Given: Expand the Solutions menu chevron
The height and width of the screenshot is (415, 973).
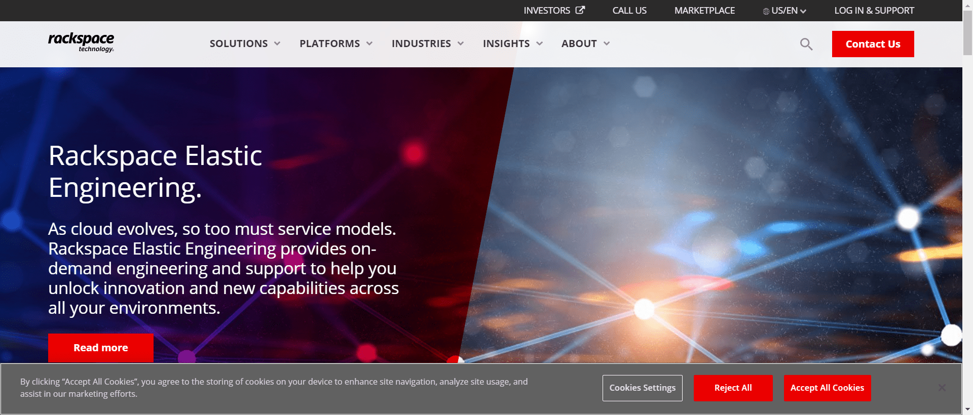Looking at the screenshot, I should coord(277,44).
